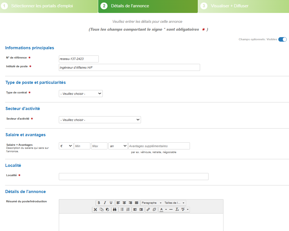
Task: Click the clear formatting icon
Action: [177, 210]
